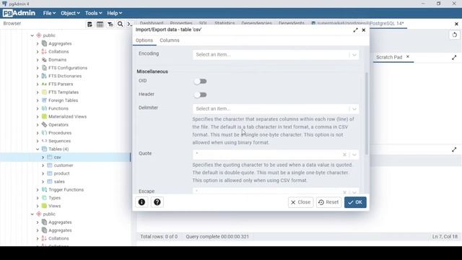Click the View Data grid icon in Browser toolbar
This screenshot has width=462, height=260.
[100, 24]
